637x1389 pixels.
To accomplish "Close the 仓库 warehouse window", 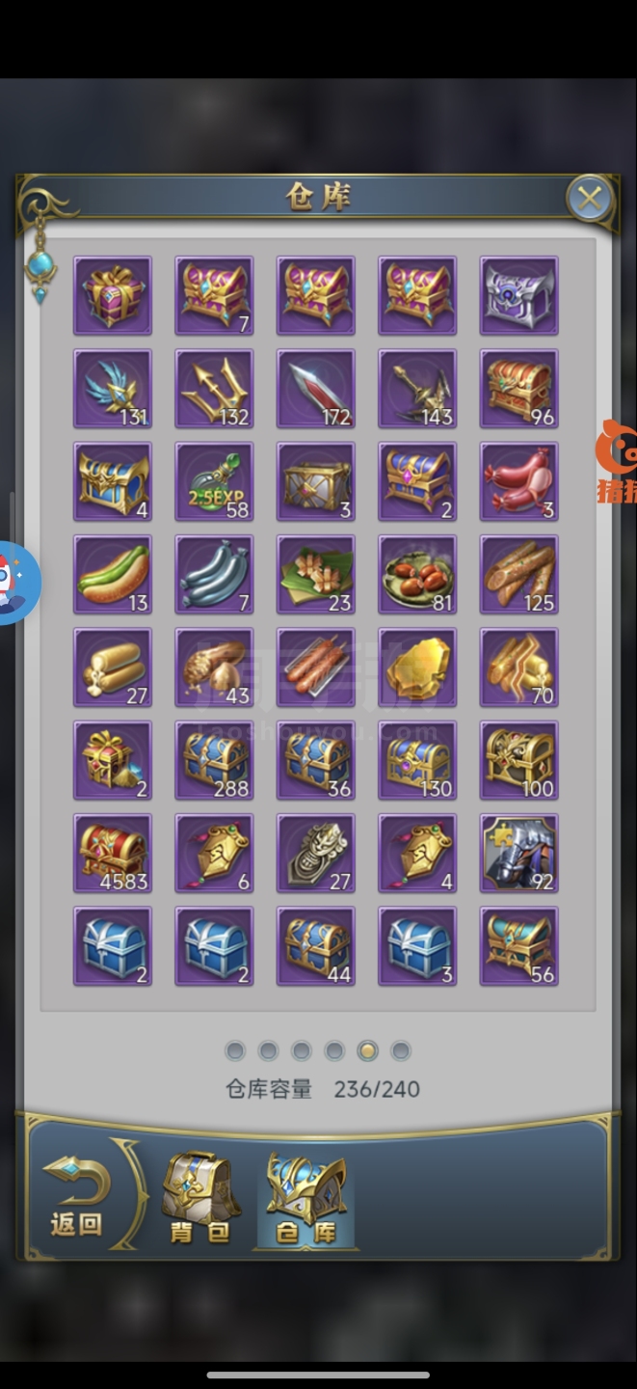I will pos(589,200).
